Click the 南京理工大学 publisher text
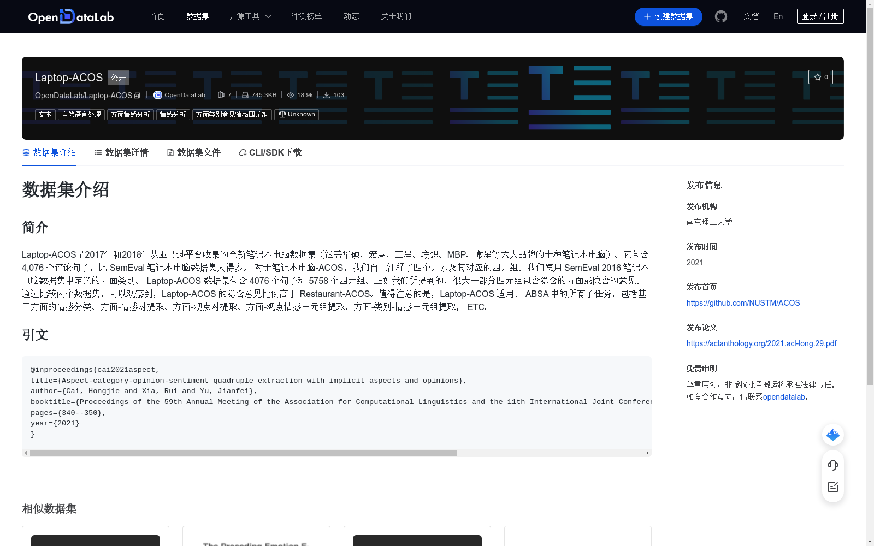 coord(709,222)
